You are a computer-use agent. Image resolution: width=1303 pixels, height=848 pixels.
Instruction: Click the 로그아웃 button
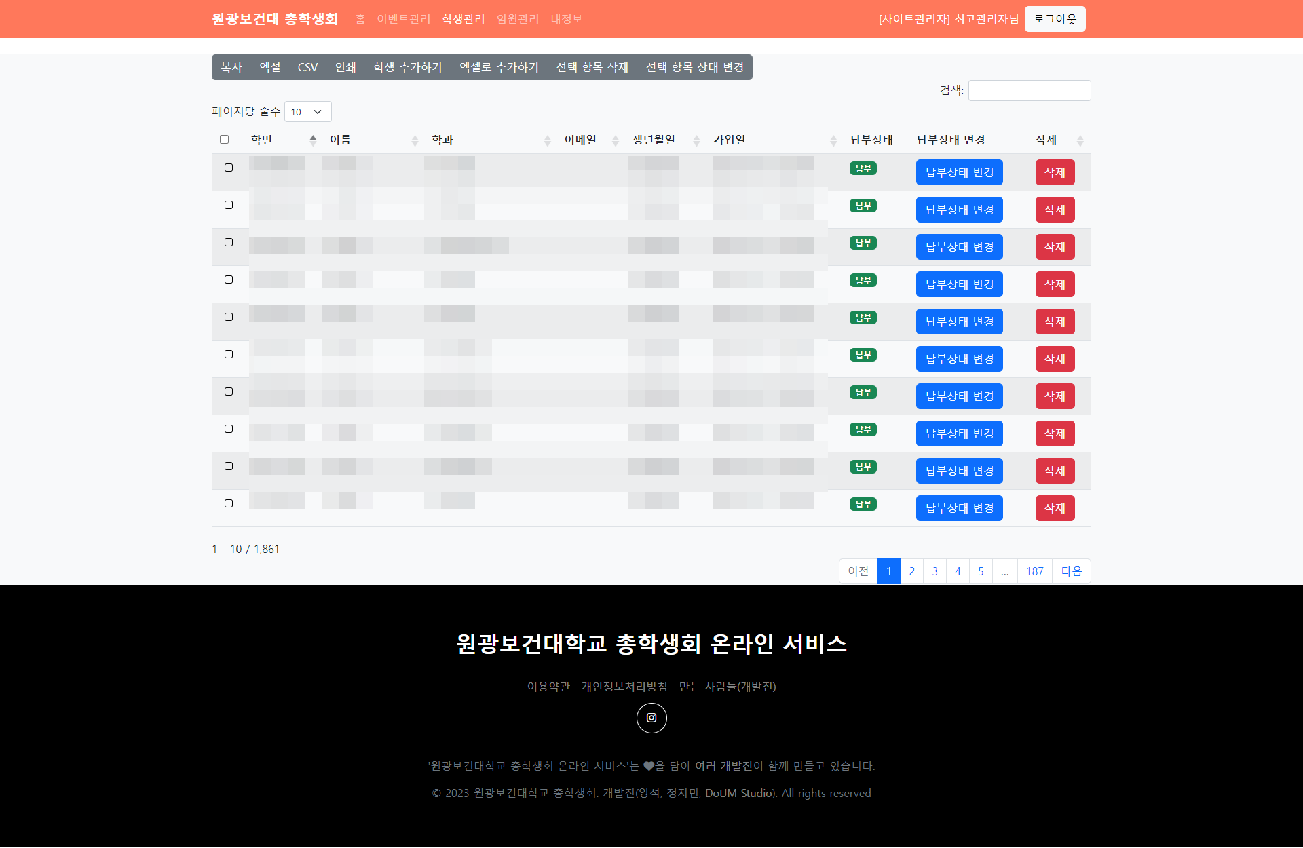coord(1055,19)
